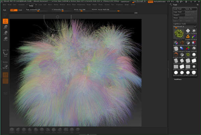Pick the last cracked white sphere tool

[194, 73]
